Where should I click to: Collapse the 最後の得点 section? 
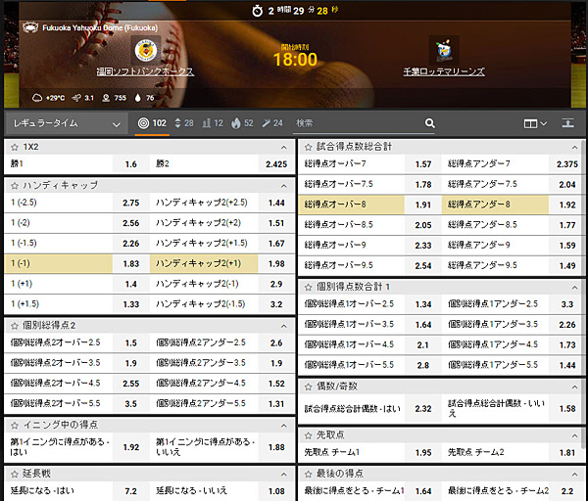(x=574, y=475)
